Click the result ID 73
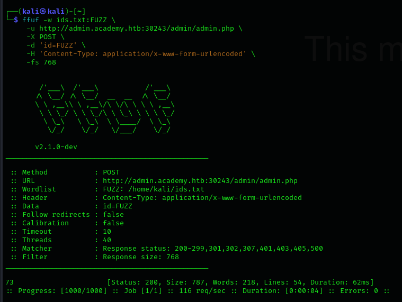This screenshot has width=402, height=302. pos(9,282)
